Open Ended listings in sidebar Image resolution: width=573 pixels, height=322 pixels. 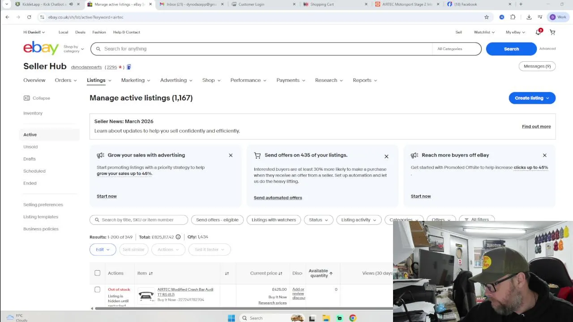30,183
